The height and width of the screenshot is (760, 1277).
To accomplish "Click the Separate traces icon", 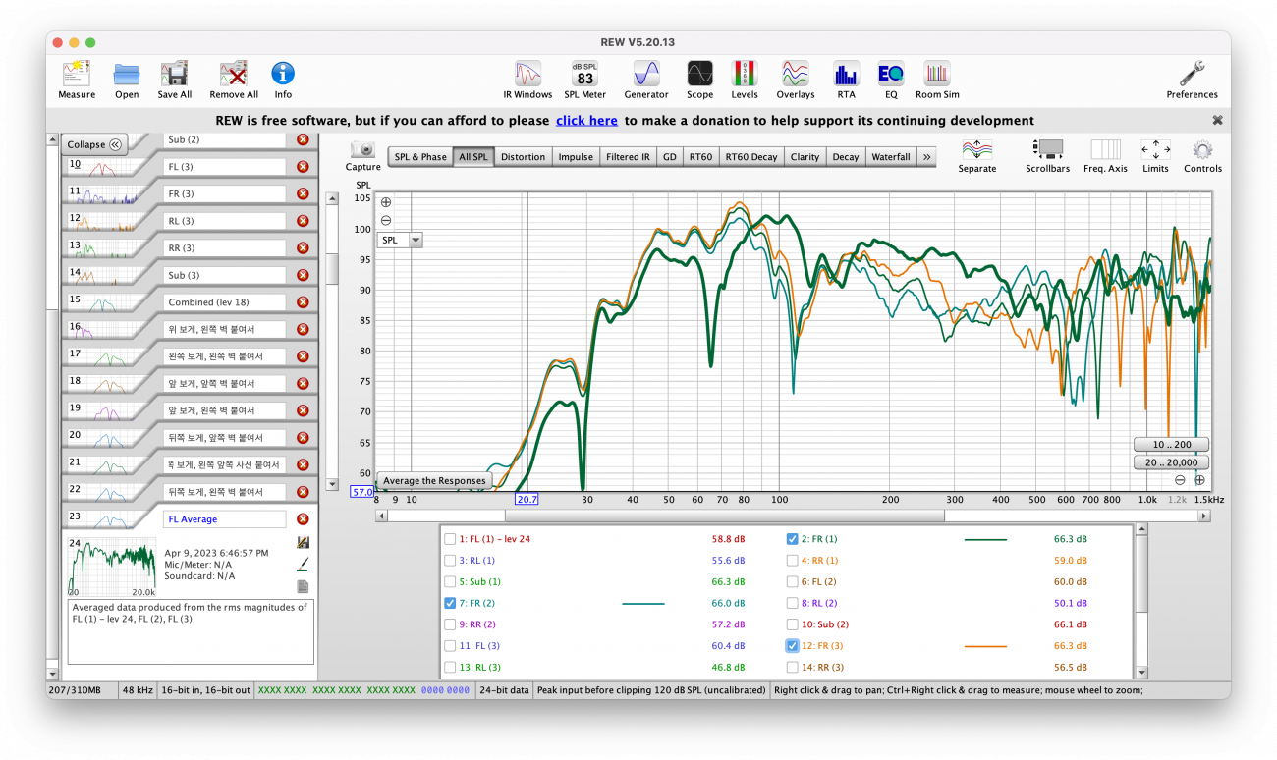I will tap(977, 149).
